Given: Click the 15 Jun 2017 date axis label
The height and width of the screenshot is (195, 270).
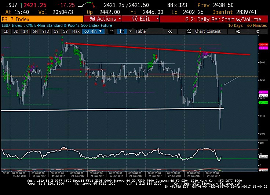Looking at the screenshot, I should point(19,176).
